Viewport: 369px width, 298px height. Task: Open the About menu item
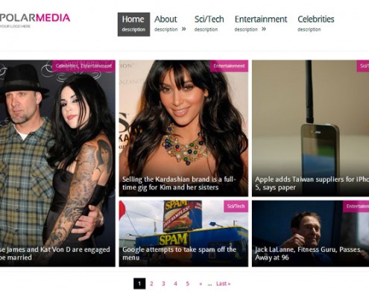[x=165, y=24]
